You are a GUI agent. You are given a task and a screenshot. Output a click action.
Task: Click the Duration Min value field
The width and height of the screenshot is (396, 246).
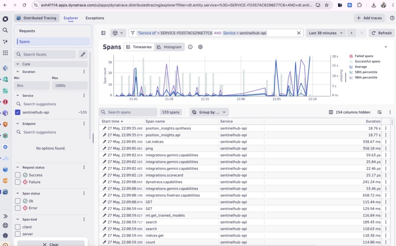click(x=32, y=86)
